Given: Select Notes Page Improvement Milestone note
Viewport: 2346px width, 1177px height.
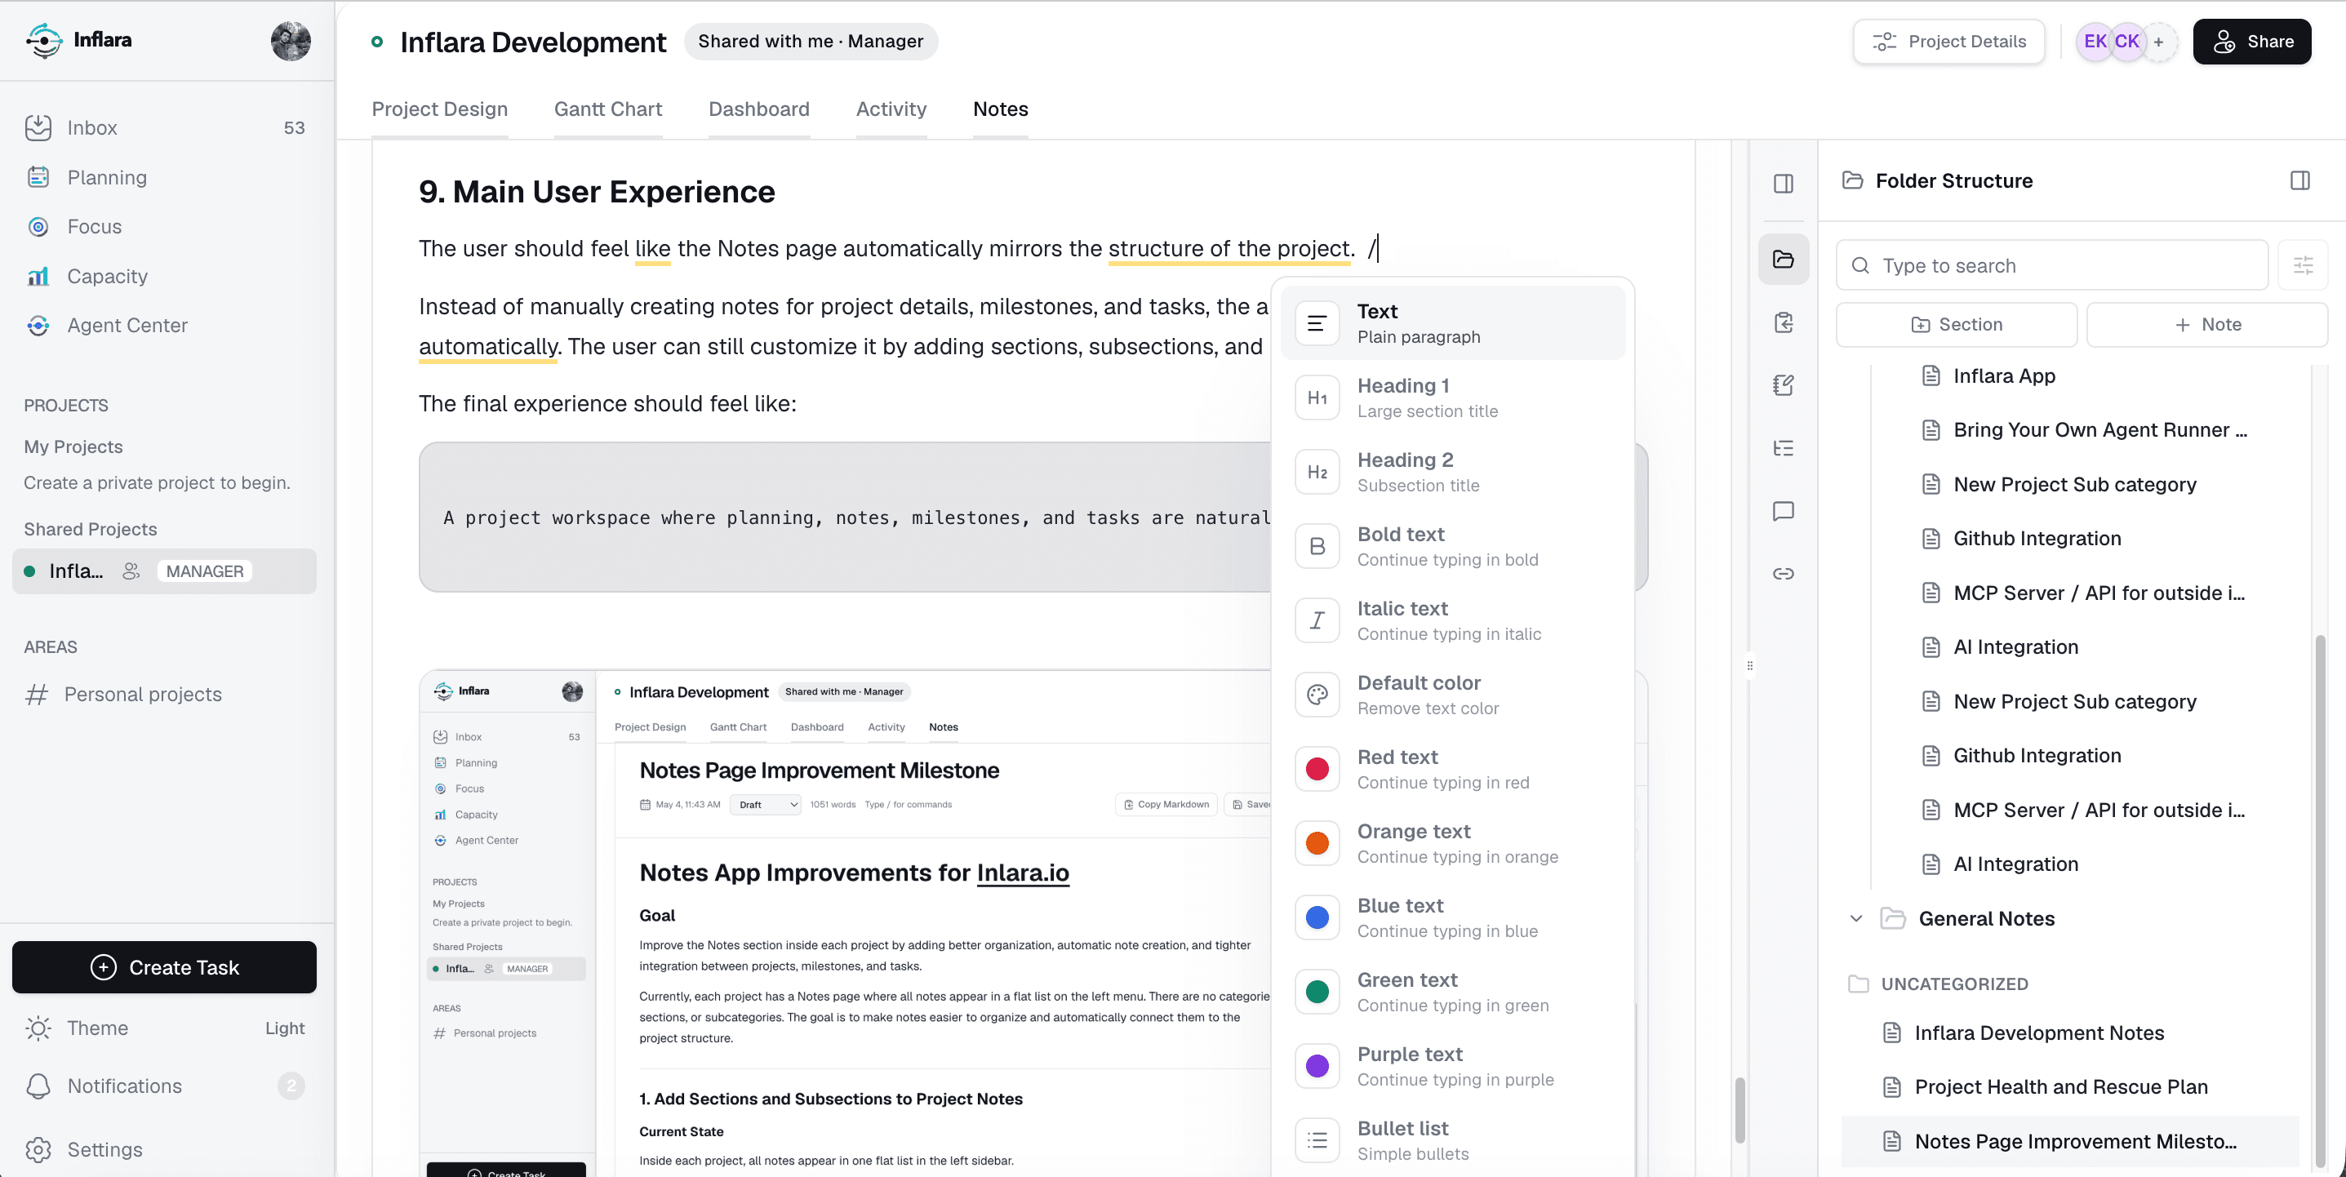Looking at the screenshot, I should [2069, 1141].
